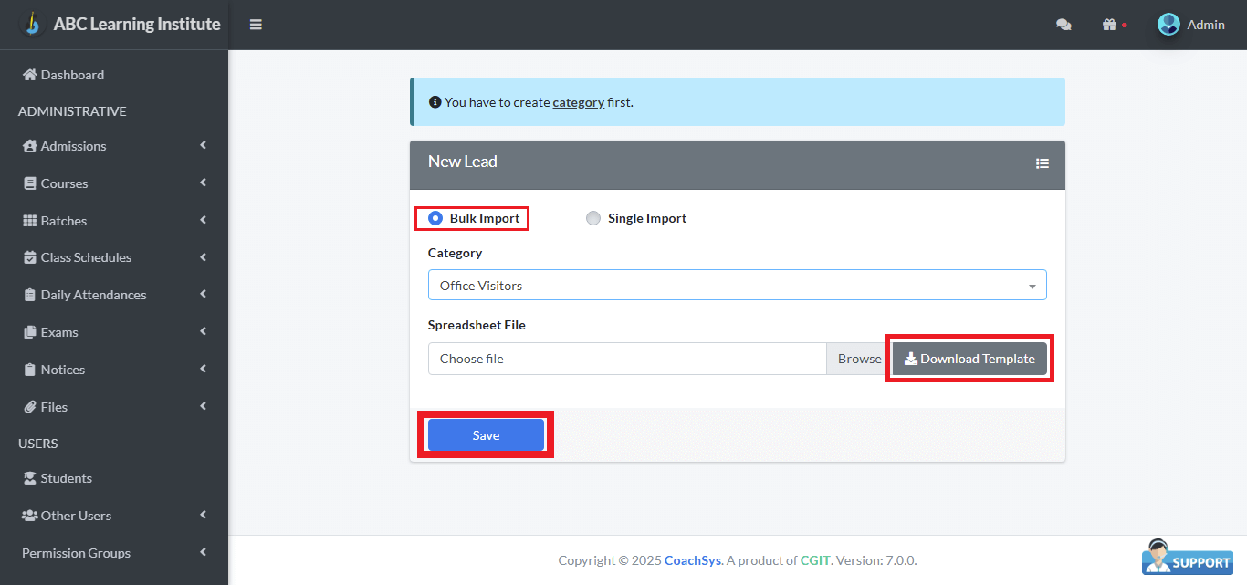Click the Choose file input field
Image resolution: width=1247 pixels, height=585 pixels.
point(627,358)
